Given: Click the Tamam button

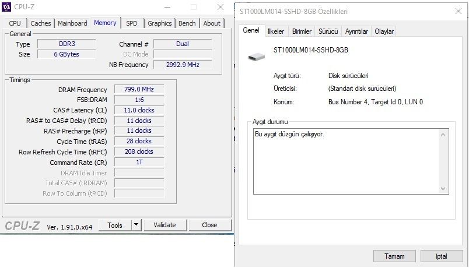Looking at the screenshot, I should [394, 256].
